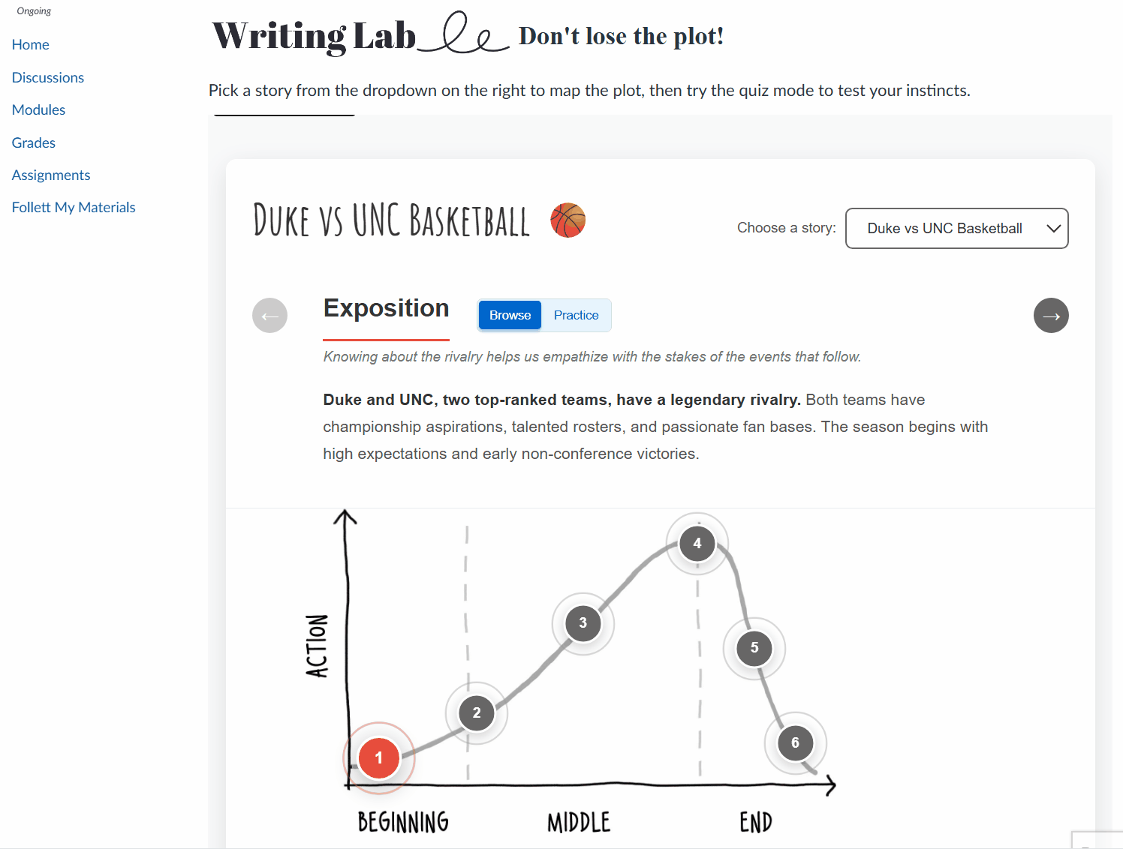Open the Grades page

33,142
